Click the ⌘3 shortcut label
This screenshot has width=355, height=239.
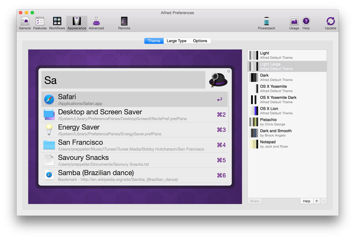(221, 130)
